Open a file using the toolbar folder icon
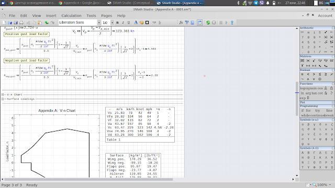 pyautogui.click(x=10, y=22)
